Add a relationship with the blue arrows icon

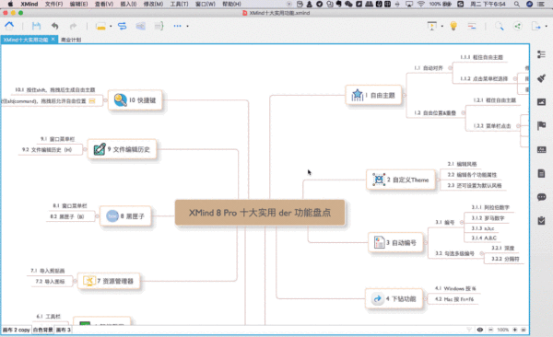coord(122,26)
